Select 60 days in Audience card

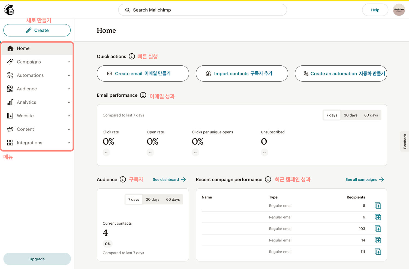[x=173, y=200]
